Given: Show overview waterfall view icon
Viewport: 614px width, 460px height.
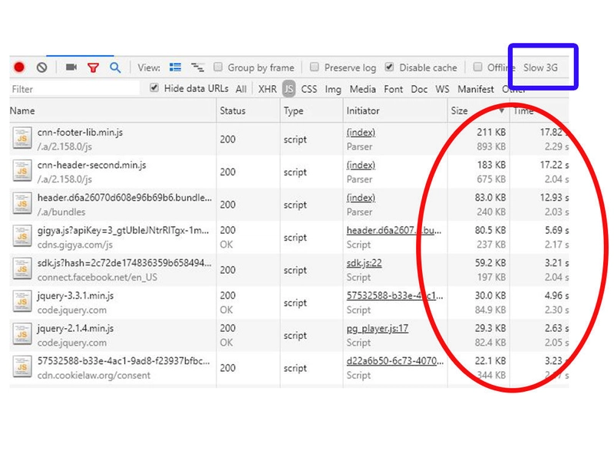Looking at the screenshot, I should click(197, 67).
